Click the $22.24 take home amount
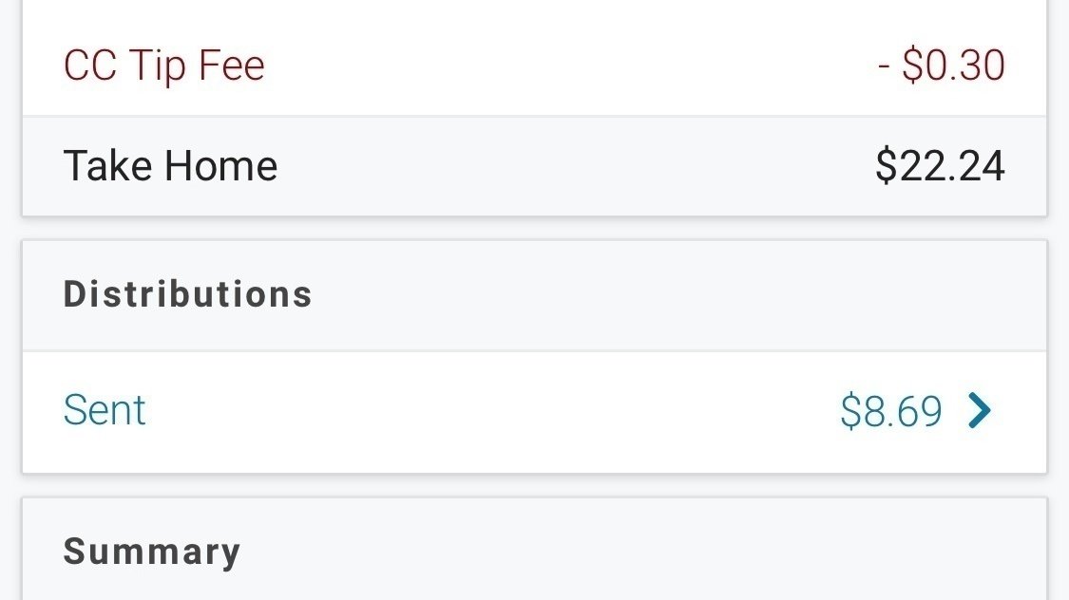This screenshot has width=1069, height=600. [x=940, y=167]
